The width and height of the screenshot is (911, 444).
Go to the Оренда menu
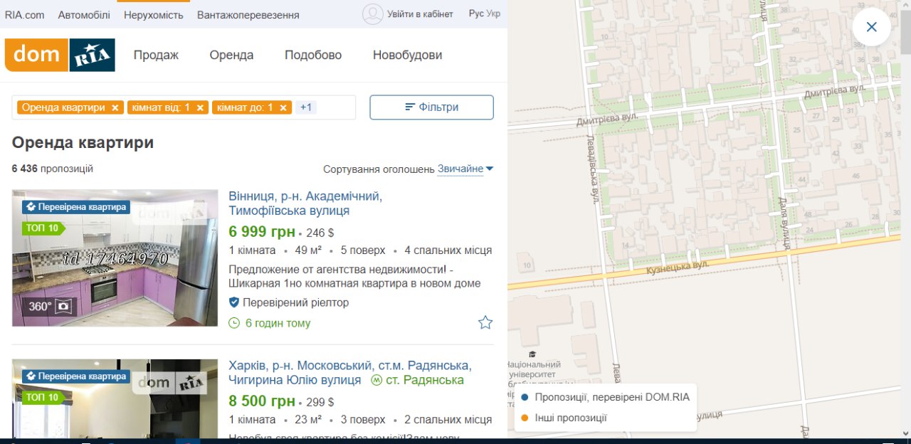pos(231,55)
